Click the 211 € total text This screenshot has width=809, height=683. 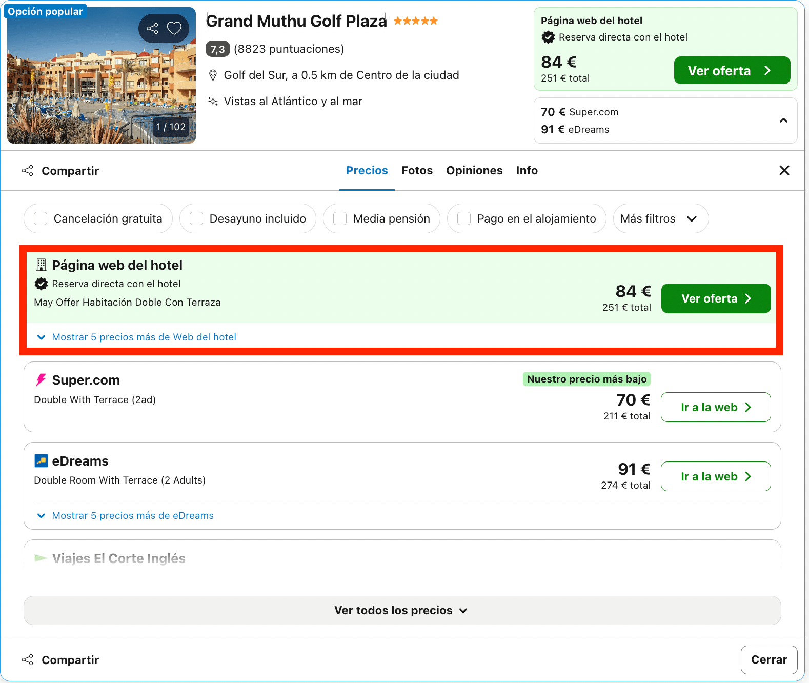click(x=627, y=416)
